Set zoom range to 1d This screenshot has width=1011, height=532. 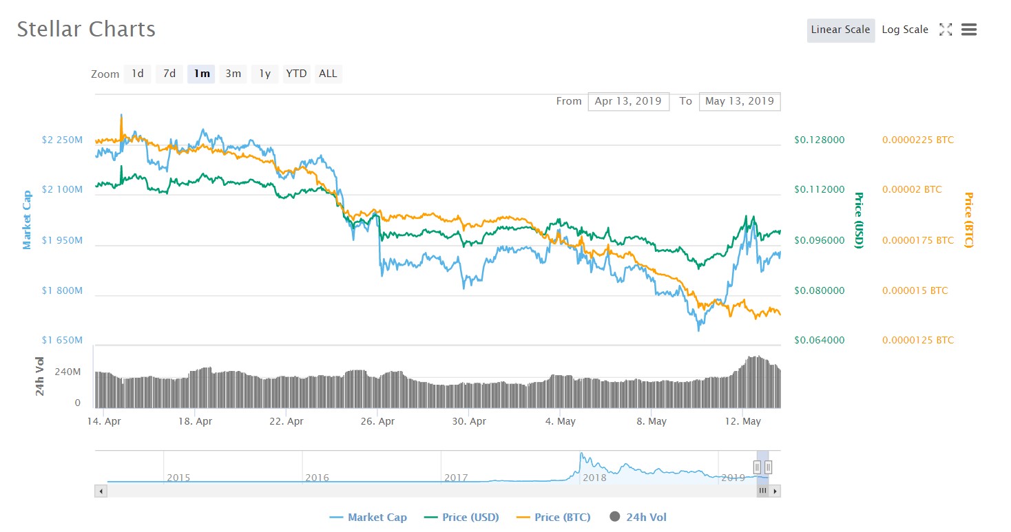tap(138, 74)
